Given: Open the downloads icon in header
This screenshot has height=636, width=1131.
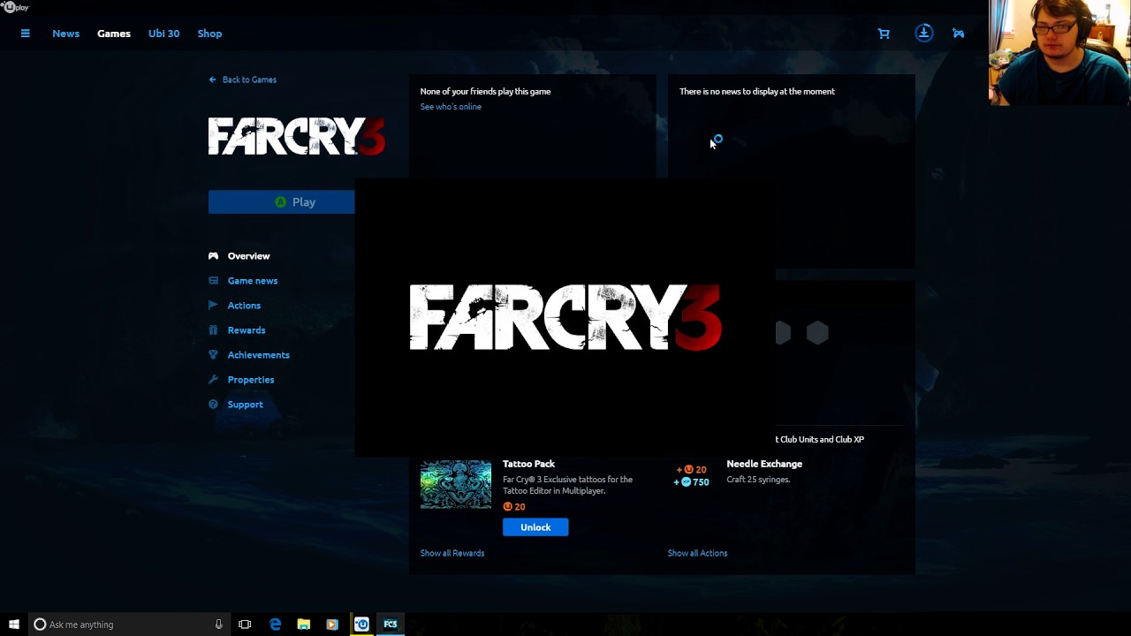Looking at the screenshot, I should [x=923, y=34].
